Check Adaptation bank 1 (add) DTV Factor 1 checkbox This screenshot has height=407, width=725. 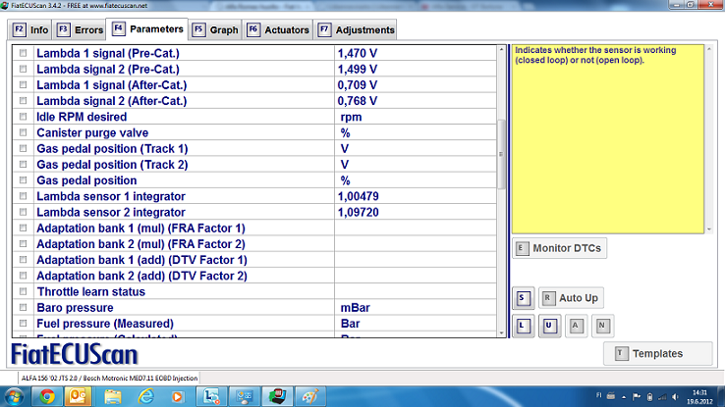(x=24, y=260)
